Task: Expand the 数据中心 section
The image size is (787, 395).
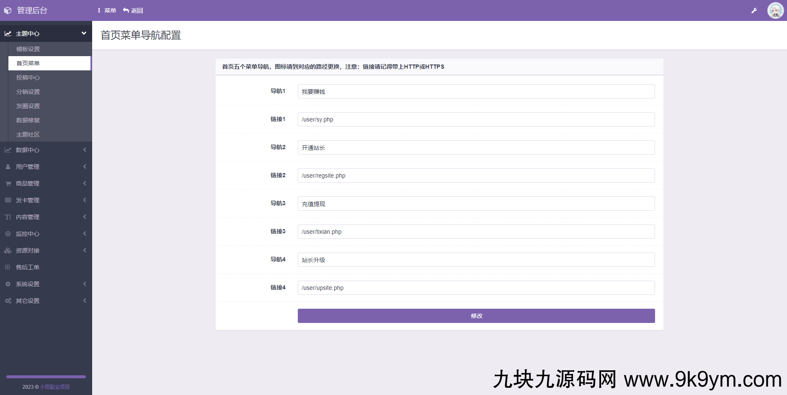Action: tap(46, 150)
